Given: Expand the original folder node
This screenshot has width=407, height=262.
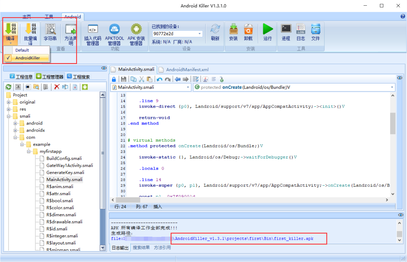Looking at the screenshot, I should [8, 102].
